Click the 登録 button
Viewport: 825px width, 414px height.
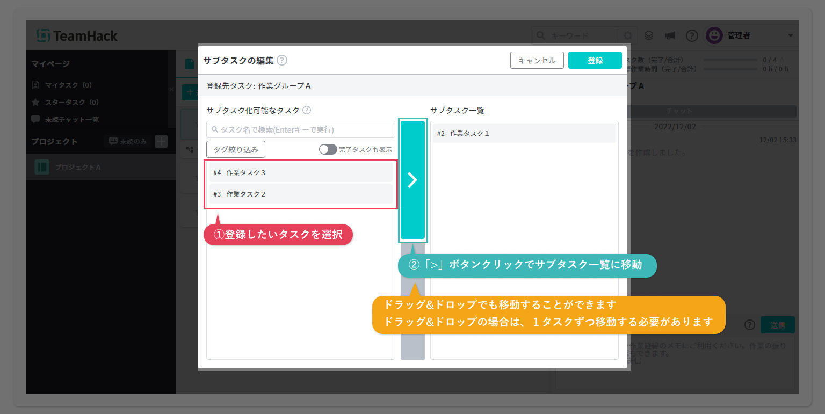595,61
